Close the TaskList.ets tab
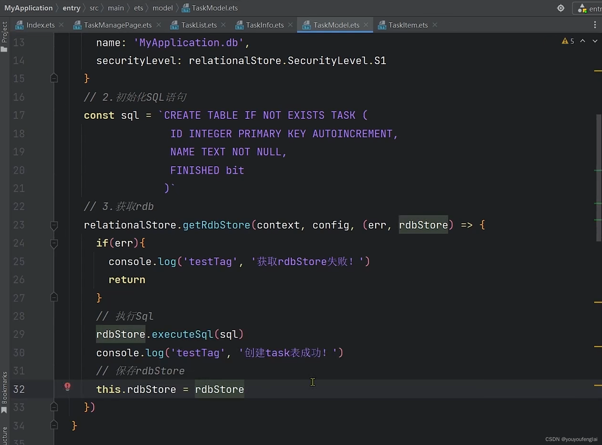Screen dimensions: 602x445 coord(223,25)
